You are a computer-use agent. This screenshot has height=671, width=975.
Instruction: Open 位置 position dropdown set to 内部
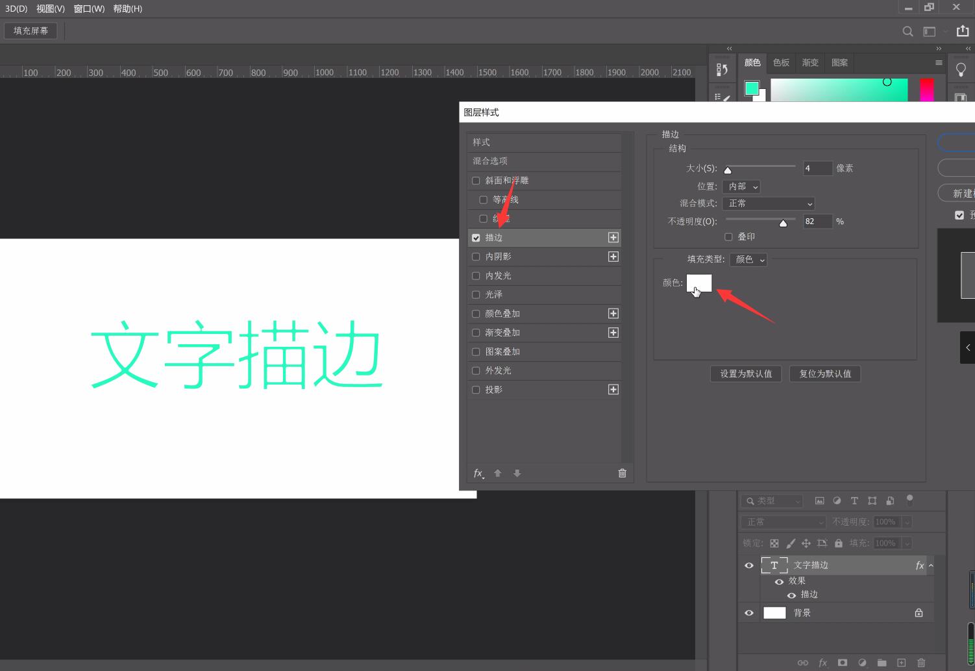click(741, 186)
